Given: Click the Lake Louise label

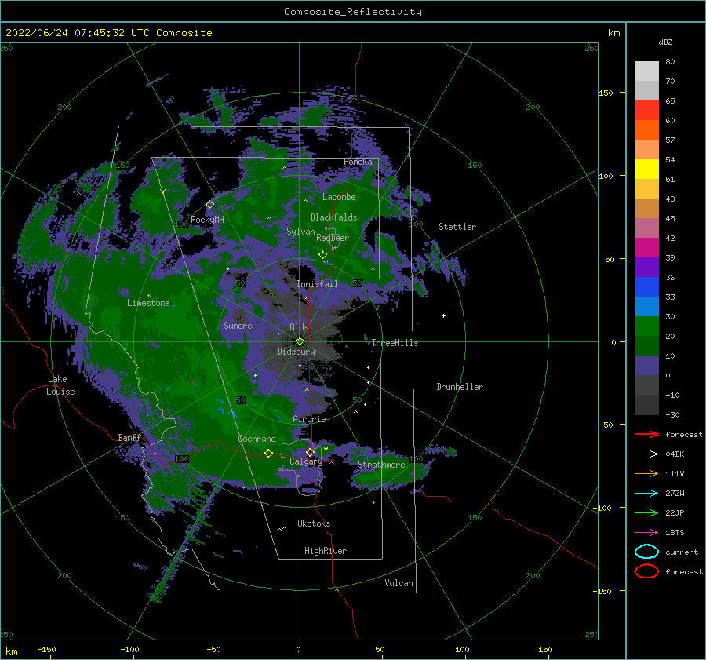Looking at the screenshot, I should pos(60,385).
